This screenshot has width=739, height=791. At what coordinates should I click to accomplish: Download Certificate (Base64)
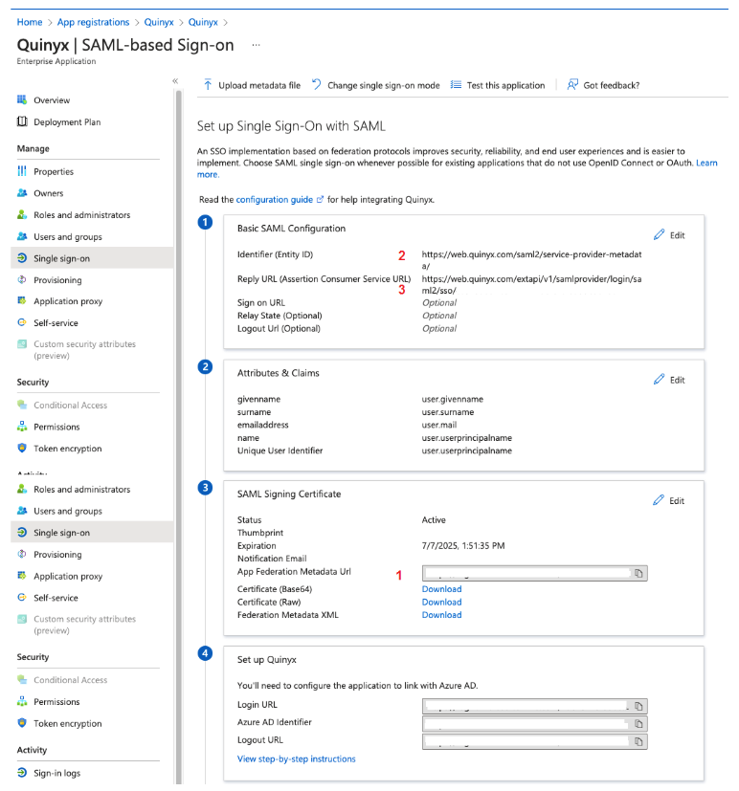(x=441, y=589)
